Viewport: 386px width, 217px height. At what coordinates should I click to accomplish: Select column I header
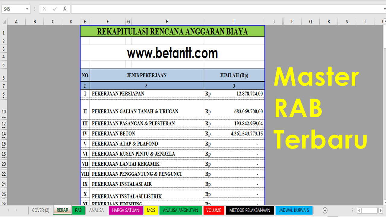(234, 22)
